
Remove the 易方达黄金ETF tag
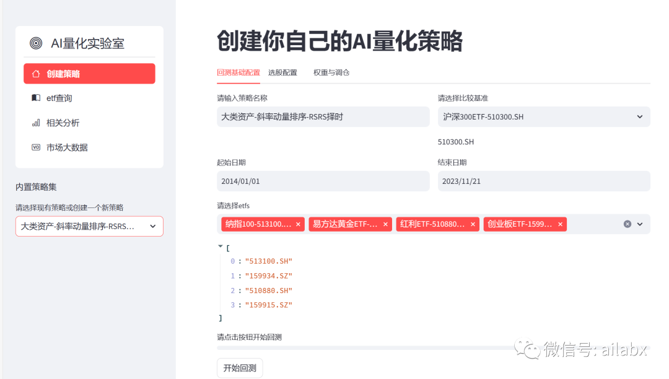(385, 224)
